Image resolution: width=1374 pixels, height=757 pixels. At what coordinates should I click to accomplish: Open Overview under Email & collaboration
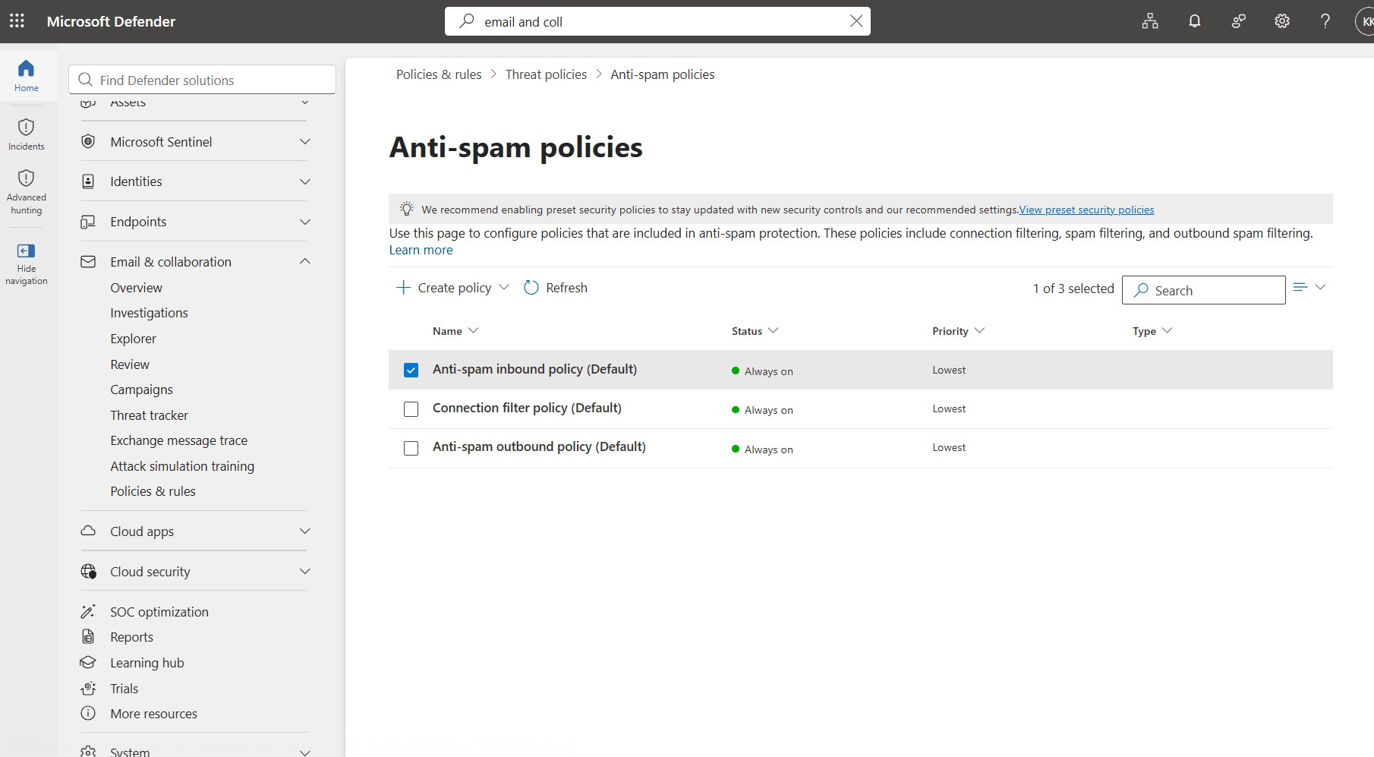[136, 287]
